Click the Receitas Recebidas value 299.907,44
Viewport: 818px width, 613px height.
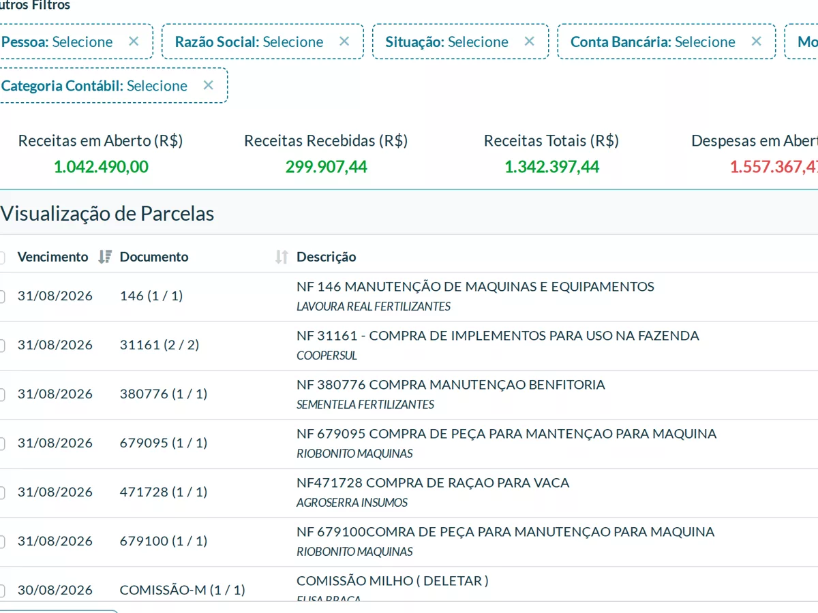tap(326, 166)
